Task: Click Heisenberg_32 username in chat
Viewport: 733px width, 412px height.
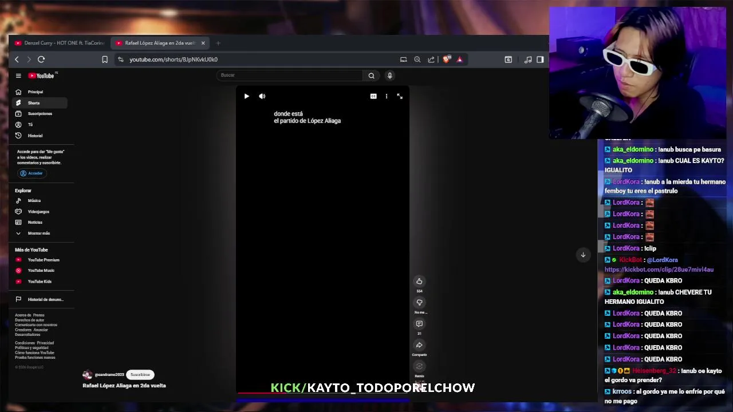Action: point(655,371)
